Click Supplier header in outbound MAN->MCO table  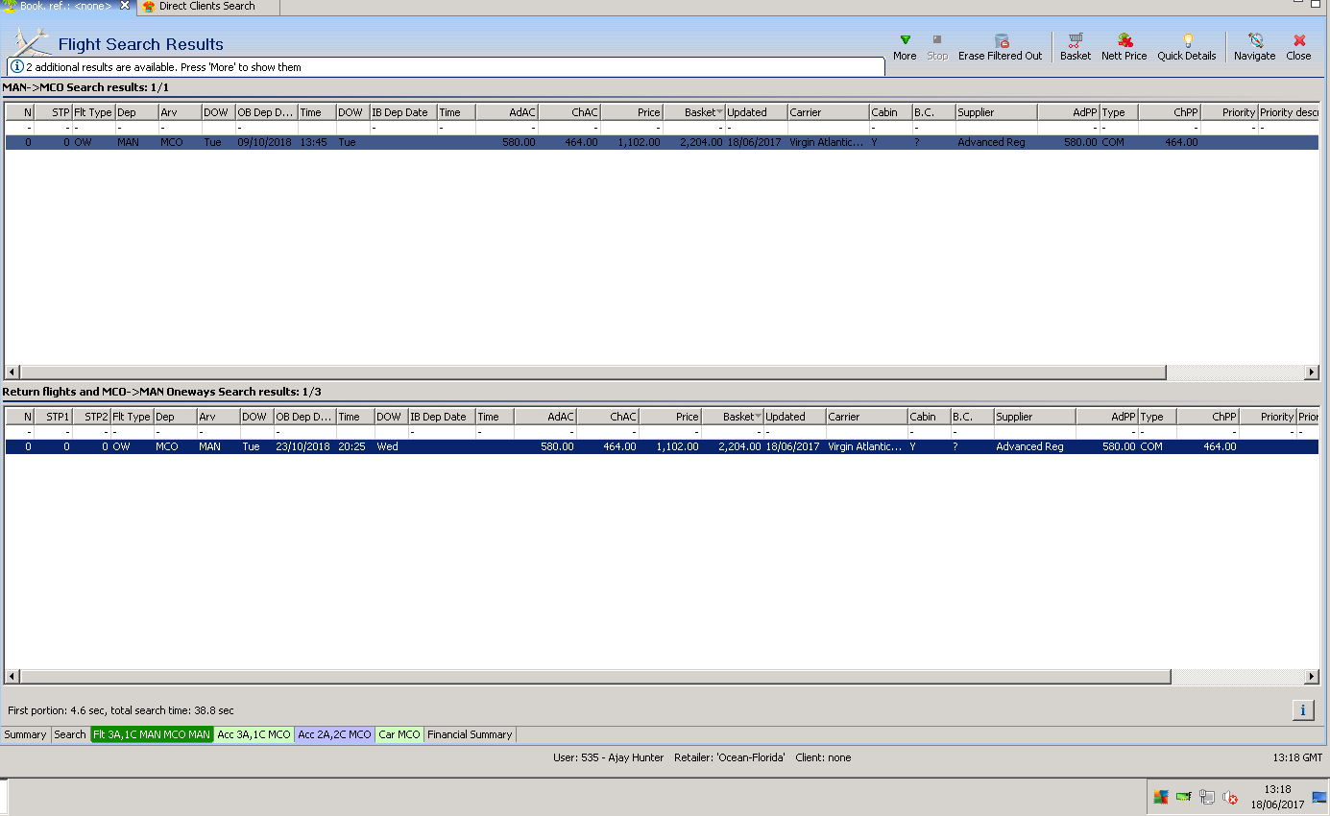point(996,112)
